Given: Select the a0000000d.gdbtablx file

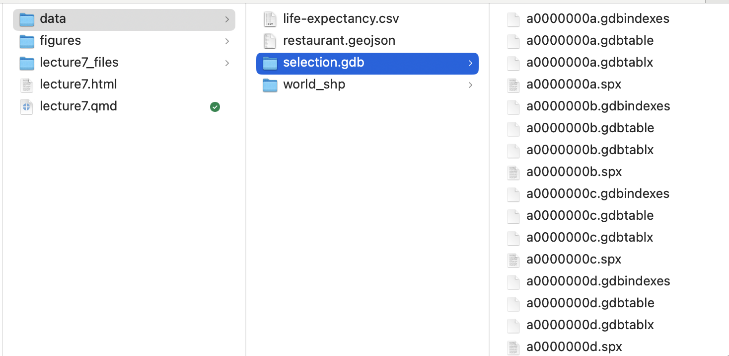Looking at the screenshot, I should (590, 325).
